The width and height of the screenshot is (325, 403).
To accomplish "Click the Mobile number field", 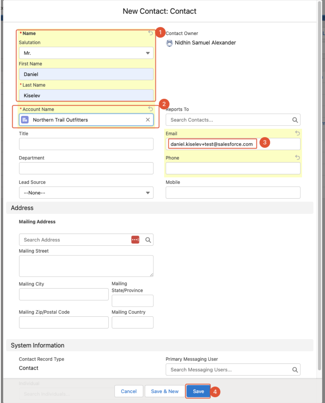I will click(x=233, y=193).
